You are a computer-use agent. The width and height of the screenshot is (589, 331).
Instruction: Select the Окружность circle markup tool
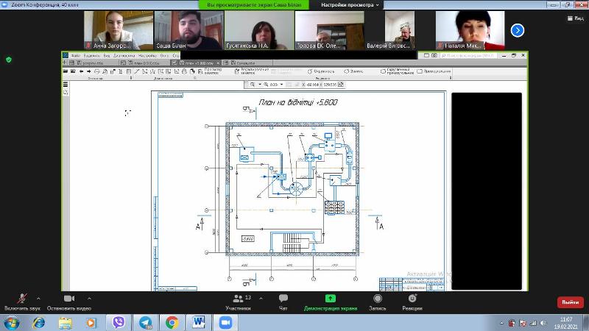click(321, 71)
